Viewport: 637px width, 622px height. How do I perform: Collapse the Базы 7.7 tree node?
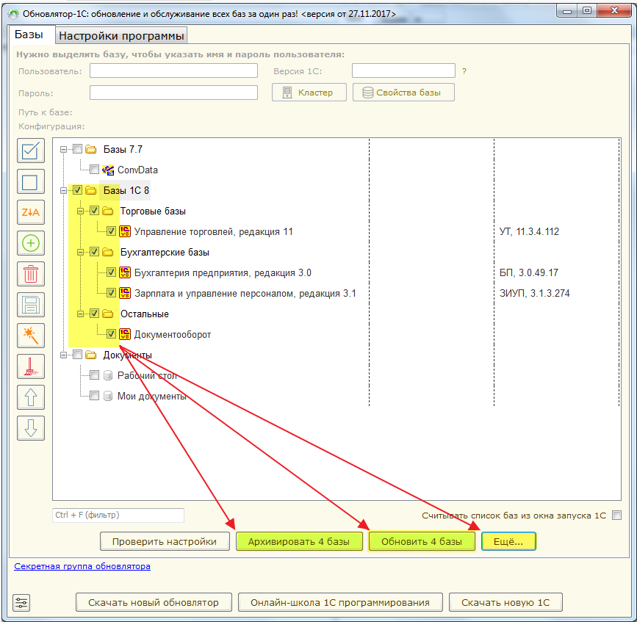pos(63,149)
